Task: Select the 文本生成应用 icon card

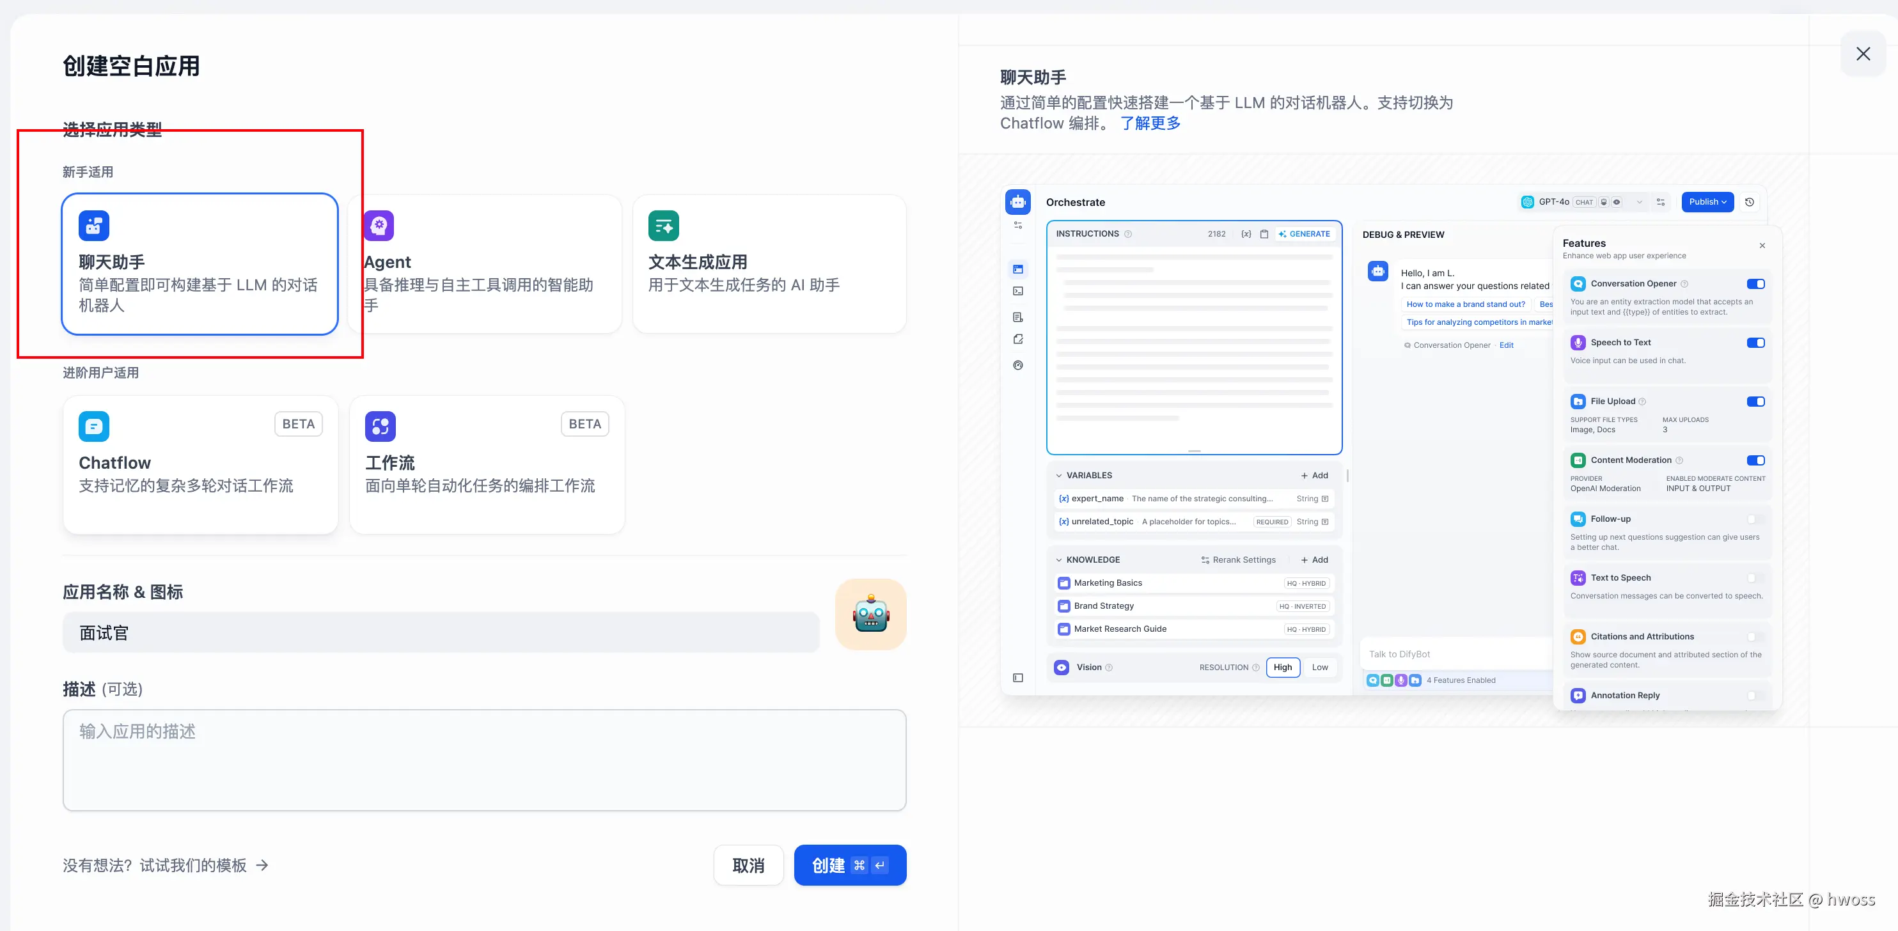Action: [663, 225]
